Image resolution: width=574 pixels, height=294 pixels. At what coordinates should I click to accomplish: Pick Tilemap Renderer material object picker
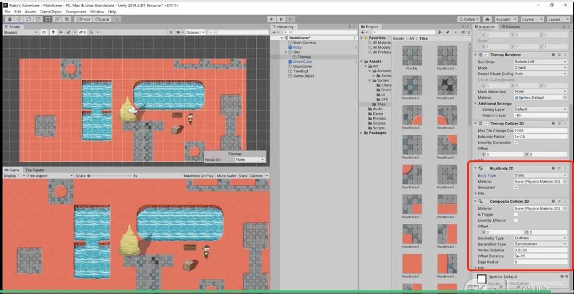pos(565,98)
